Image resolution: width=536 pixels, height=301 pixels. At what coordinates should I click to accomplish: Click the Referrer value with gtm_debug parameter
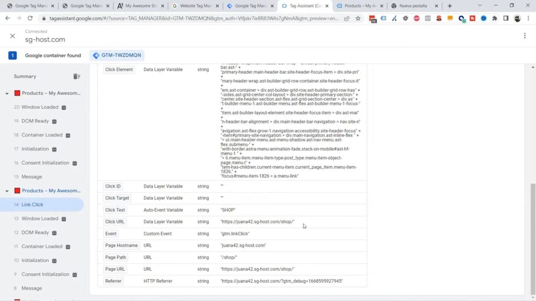(281, 281)
